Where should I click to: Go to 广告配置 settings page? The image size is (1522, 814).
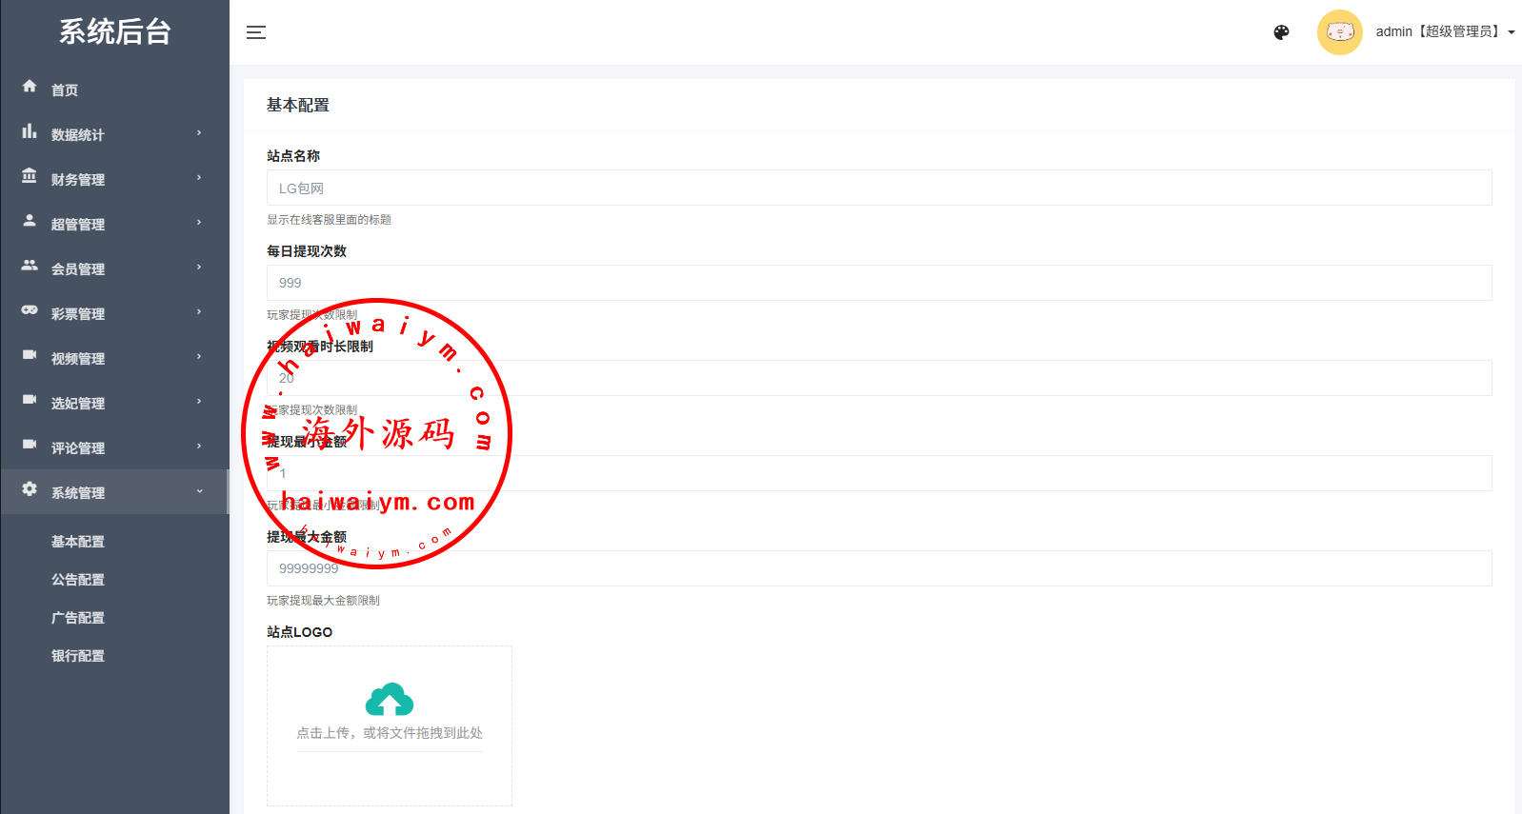pos(78,618)
